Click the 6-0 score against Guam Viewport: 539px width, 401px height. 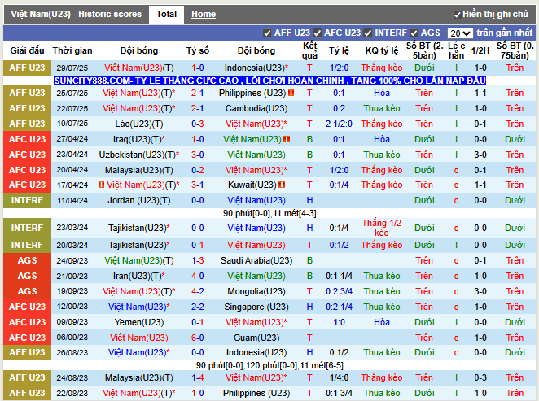point(198,338)
